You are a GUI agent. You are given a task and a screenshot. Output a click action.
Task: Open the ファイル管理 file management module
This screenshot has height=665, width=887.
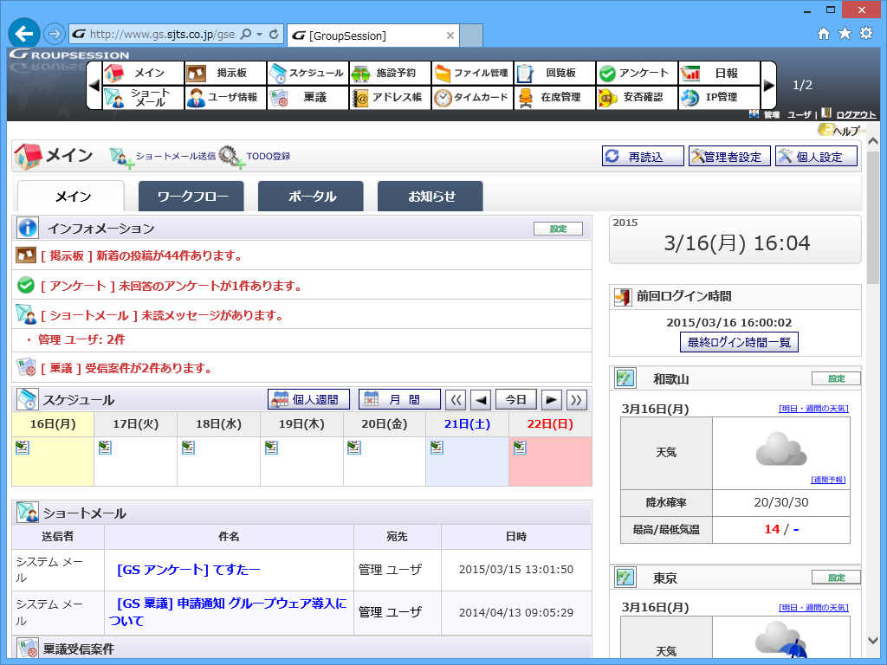475,73
